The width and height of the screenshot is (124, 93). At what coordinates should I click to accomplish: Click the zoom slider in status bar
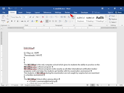tap(109, 85)
